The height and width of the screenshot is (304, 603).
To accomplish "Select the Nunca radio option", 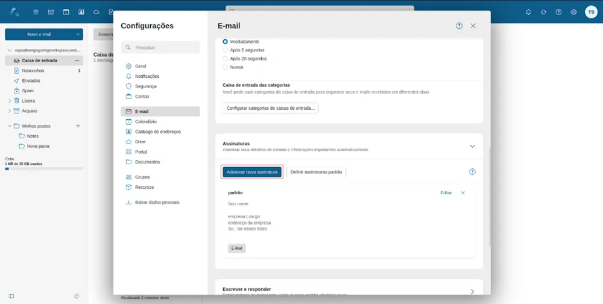I will click(x=225, y=67).
